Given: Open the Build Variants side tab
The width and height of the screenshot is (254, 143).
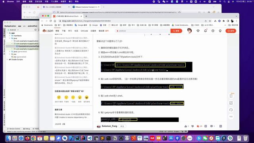Looking at the screenshot, I should [4, 119].
